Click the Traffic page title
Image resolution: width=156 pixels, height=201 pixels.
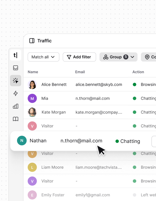[44, 41]
